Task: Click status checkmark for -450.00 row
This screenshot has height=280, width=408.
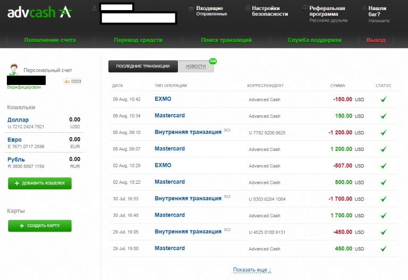Action: 384,232
